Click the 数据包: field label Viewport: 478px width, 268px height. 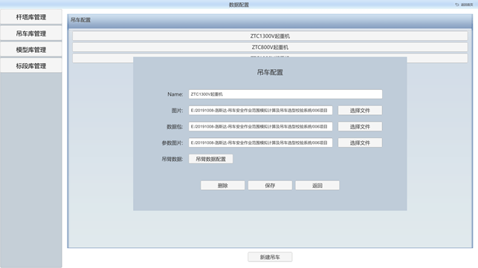click(175, 127)
